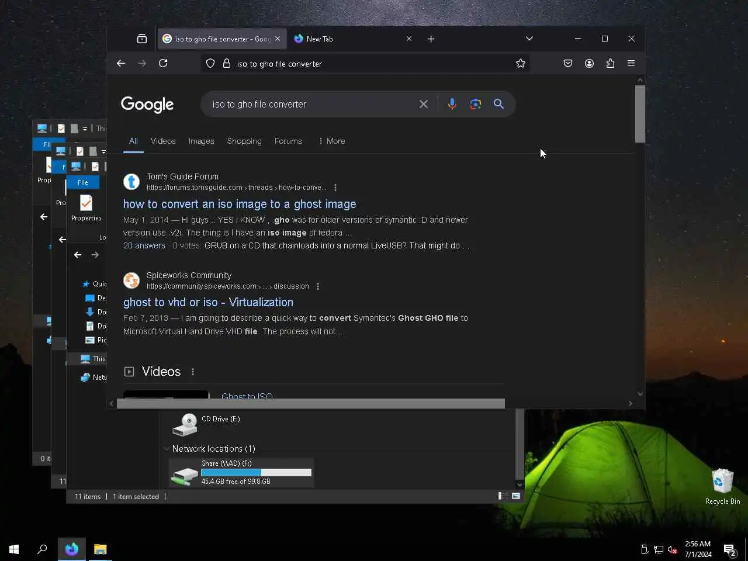Viewport: 748px width, 561px height.
Task: Close the New Tab tab
Action: point(409,39)
